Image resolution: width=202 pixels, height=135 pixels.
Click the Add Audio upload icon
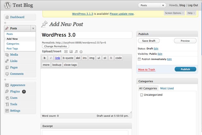tap(76, 51)
